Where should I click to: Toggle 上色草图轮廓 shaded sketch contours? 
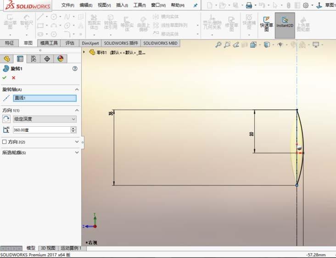(303, 23)
